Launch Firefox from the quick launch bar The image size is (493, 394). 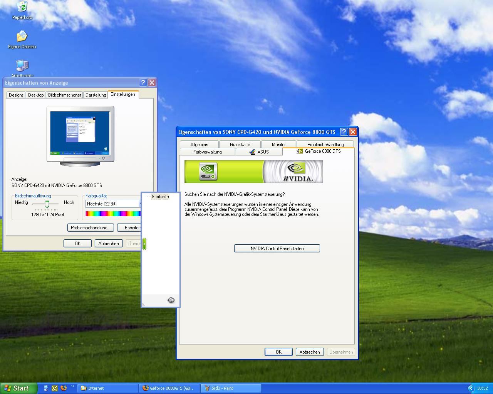point(64,388)
